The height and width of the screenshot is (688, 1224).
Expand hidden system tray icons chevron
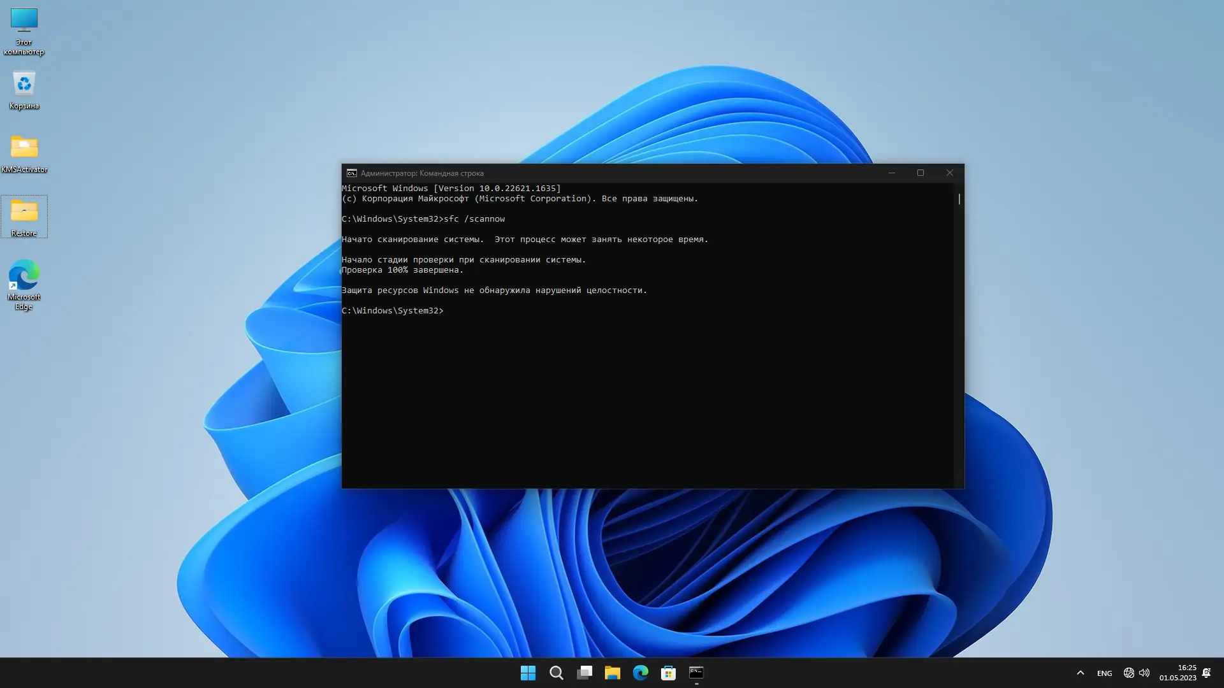point(1080,673)
